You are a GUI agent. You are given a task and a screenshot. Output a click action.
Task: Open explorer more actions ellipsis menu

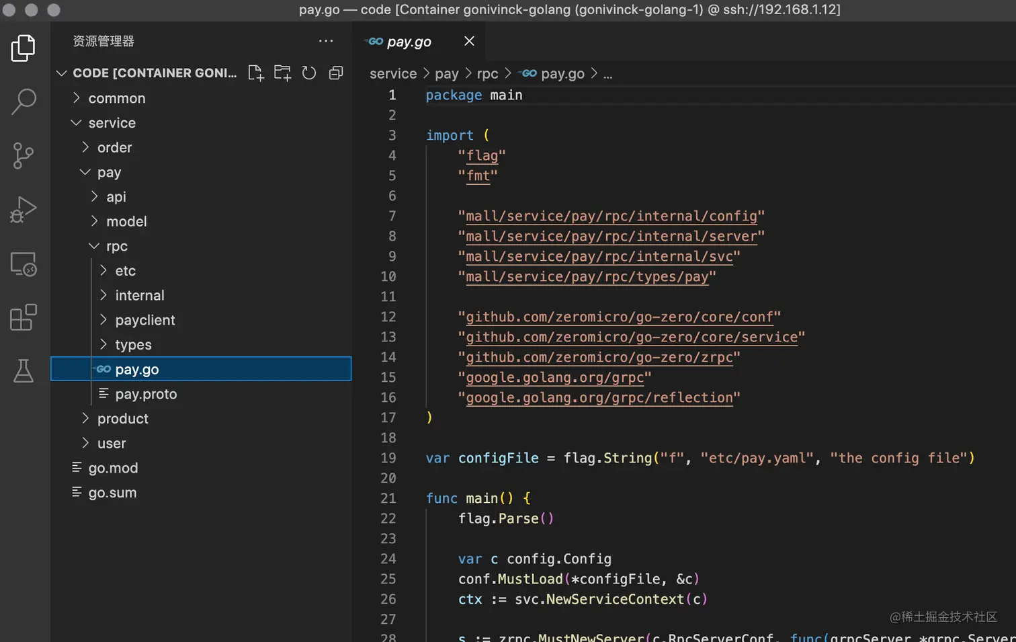tap(326, 41)
